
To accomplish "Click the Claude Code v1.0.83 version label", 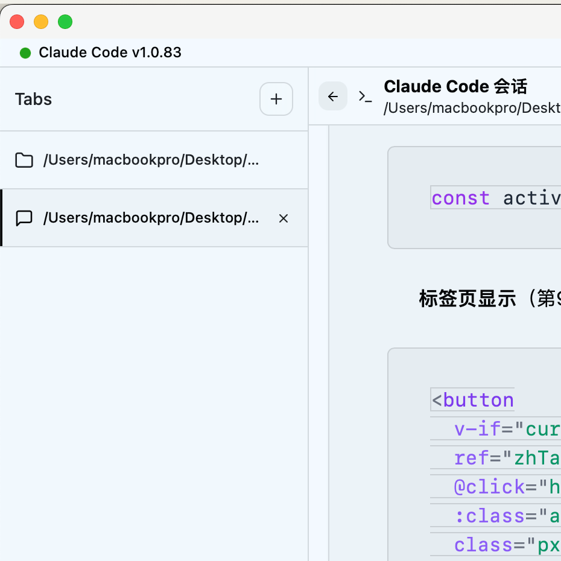I will [110, 52].
